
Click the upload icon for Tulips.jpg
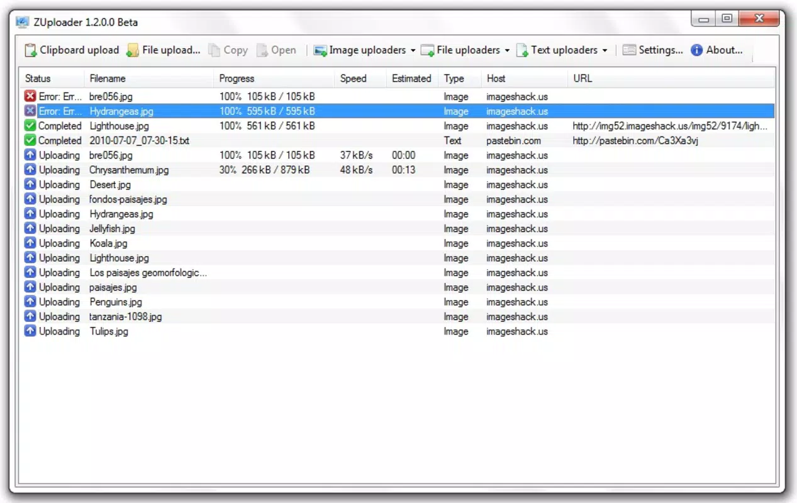(x=30, y=331)
